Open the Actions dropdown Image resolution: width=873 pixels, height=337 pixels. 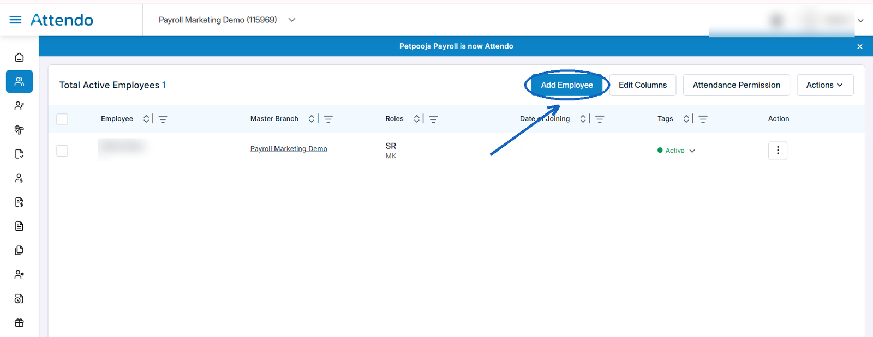point(825,85)
